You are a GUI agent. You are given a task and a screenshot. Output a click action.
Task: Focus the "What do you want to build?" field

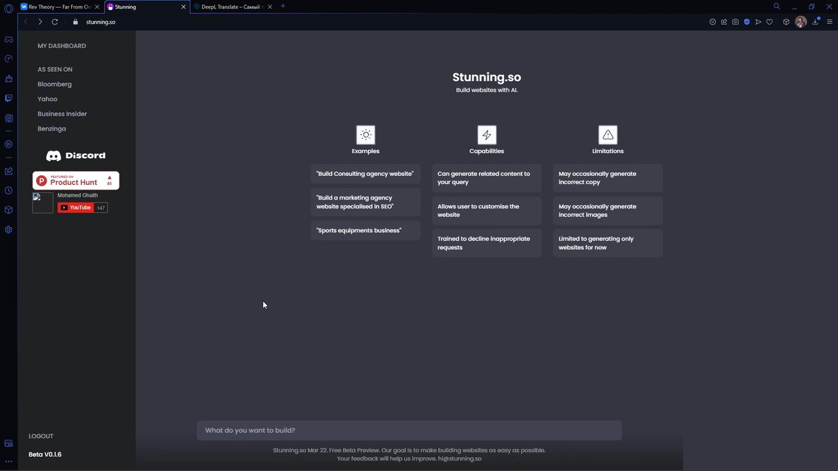click(409, 431)
